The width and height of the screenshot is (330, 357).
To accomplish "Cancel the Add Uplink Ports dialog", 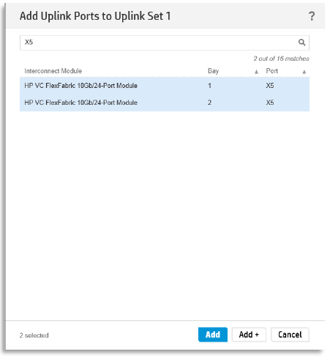I will pos(290,334).
